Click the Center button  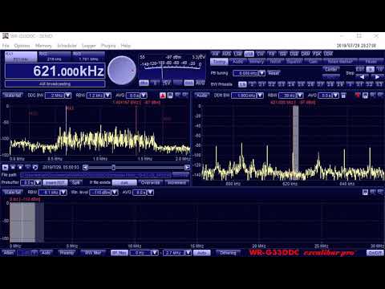pyautogui.click(x=331, y=69)
